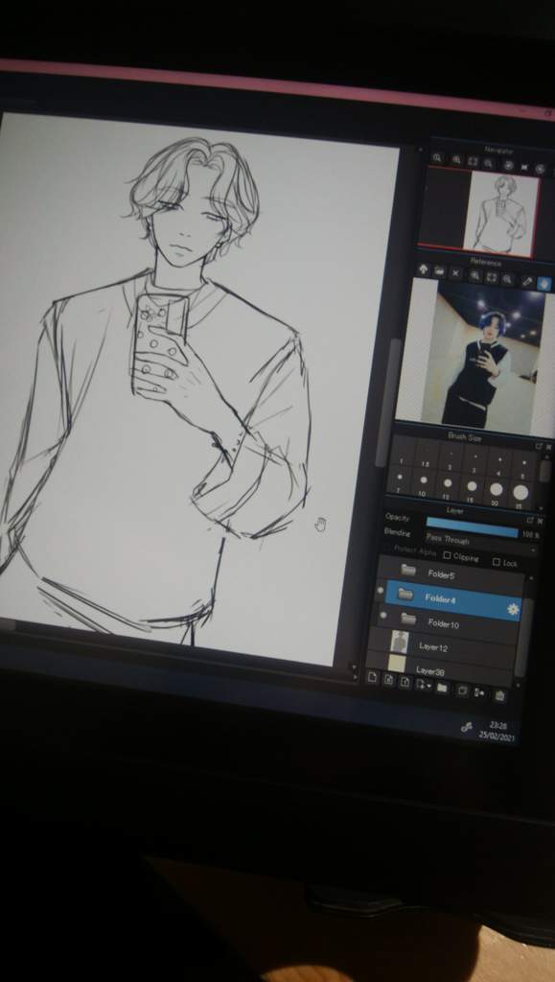Select the eyedropper in the Reference panel
This screenshot has height=982, width=555.
pos(527,281)
